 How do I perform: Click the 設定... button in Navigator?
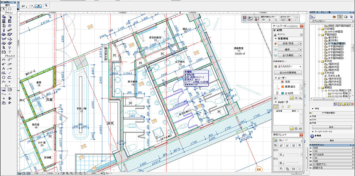pyautogui.click(x=332, y=127)
